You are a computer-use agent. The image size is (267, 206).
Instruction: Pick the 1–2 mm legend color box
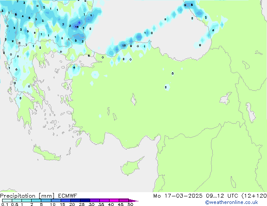pyautogui.click(x=27, y=201)
